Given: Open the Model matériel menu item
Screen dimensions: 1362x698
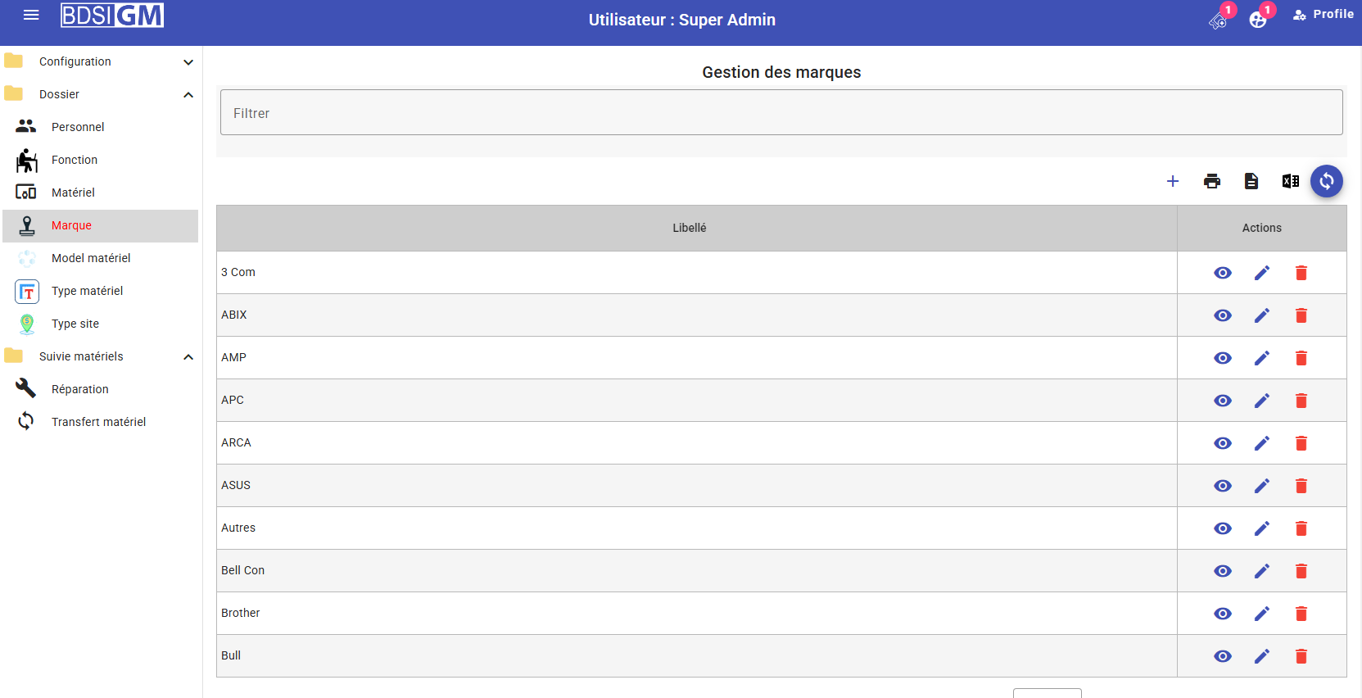Looking at the screenshot, I should (x=100, y=258).
